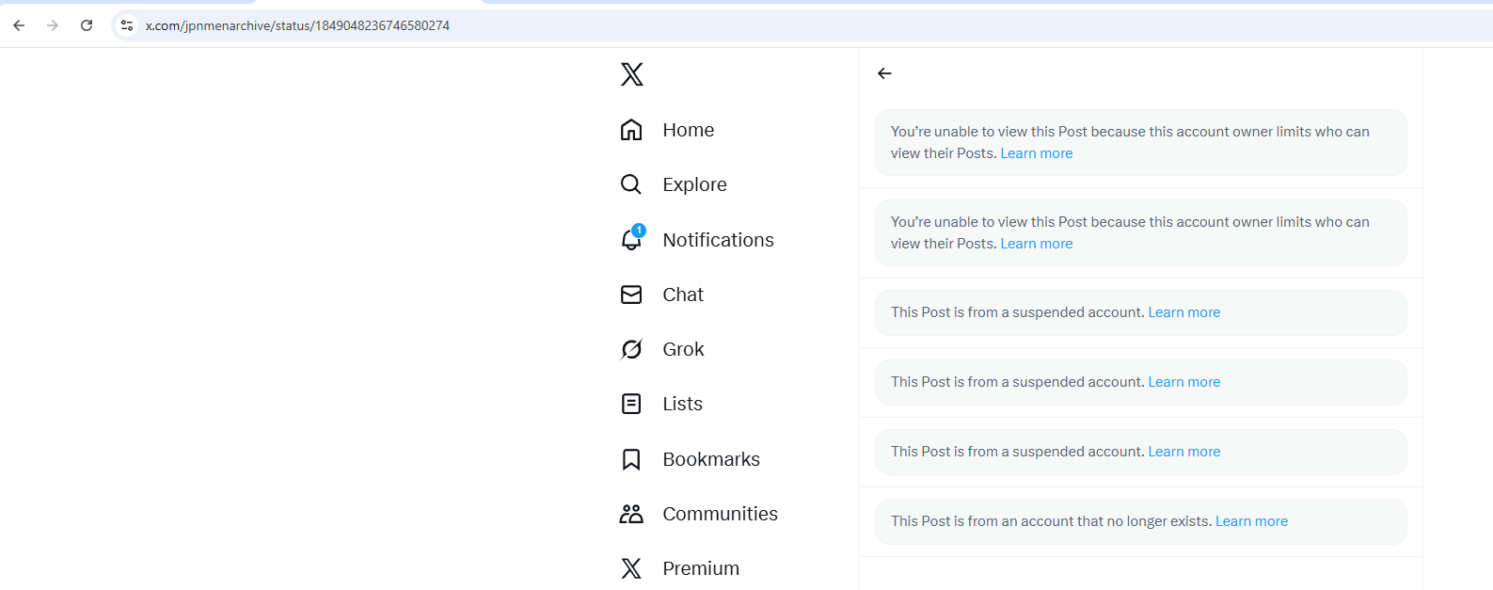Open the Communities icon
Screen dimensions: 1493x590
point(631,514)
